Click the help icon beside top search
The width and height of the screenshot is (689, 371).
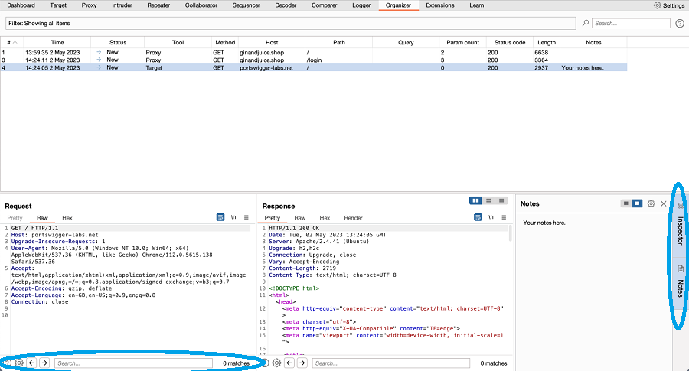(x=679, y=24)
